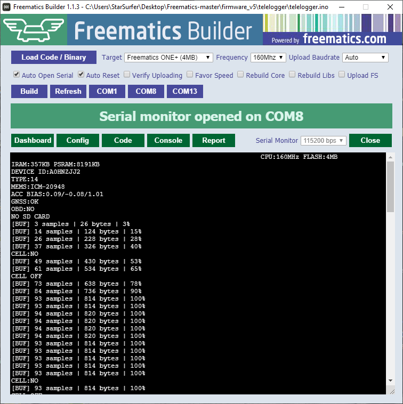Click the app icon in title bar

point(6,7)
